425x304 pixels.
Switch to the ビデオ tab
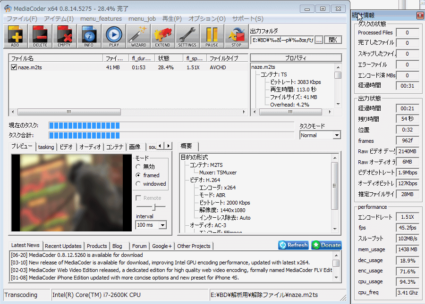[66, 147]
